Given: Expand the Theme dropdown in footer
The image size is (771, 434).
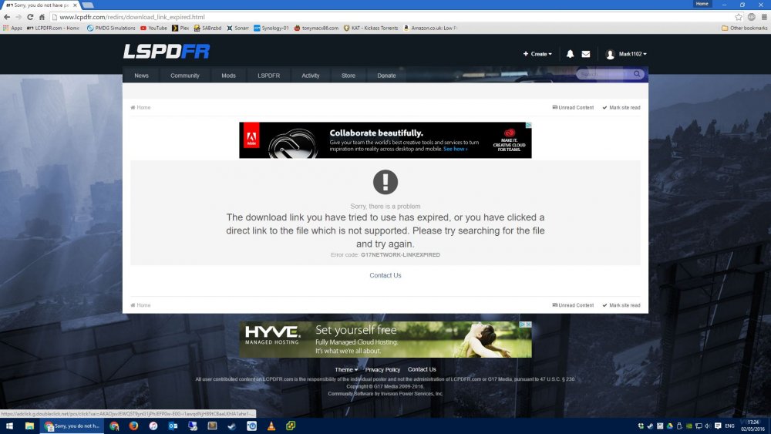Looking at the screenshot, I should point(346,369).
